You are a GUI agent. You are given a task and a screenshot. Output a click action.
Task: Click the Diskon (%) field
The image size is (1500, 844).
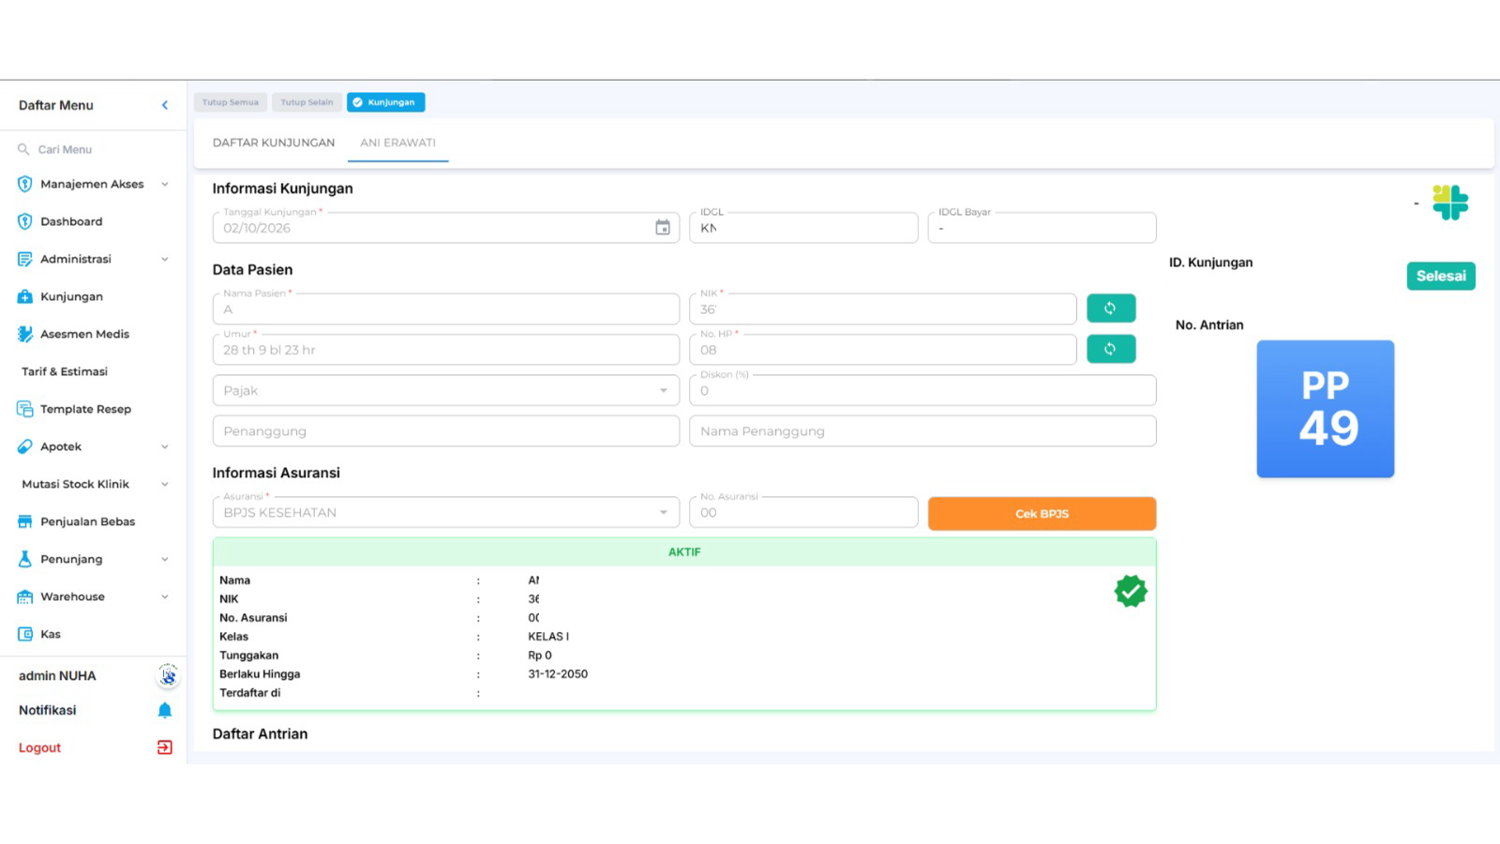922,390
